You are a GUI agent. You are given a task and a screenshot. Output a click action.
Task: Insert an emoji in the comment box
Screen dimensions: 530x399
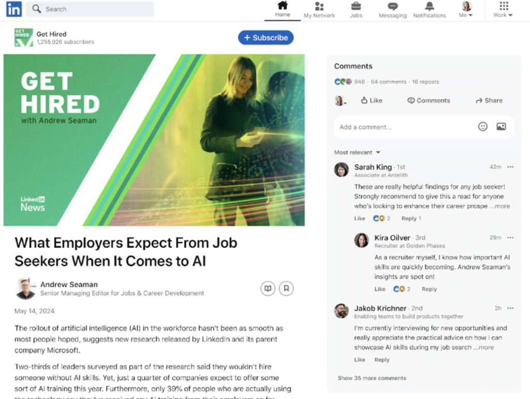point(483,127)
